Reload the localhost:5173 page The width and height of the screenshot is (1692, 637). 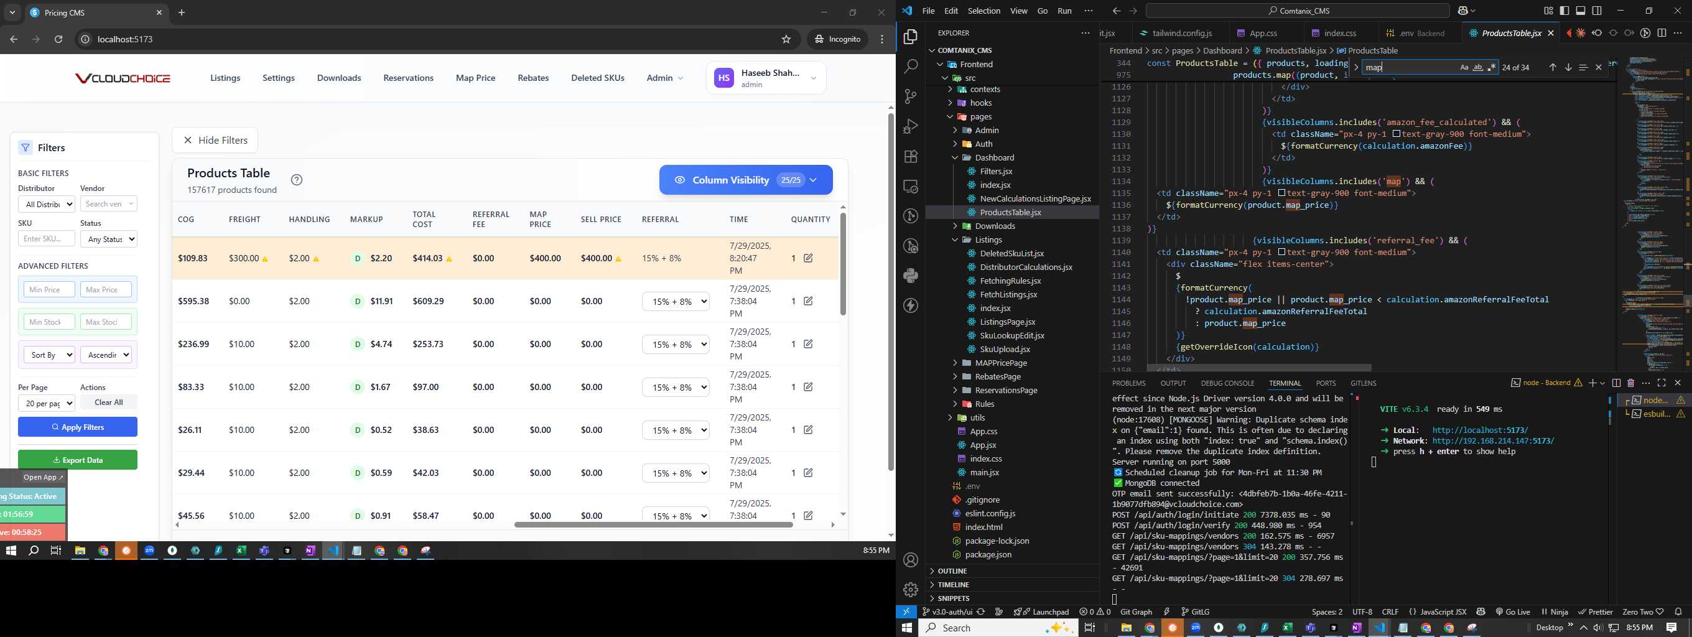tap(58, 39)
